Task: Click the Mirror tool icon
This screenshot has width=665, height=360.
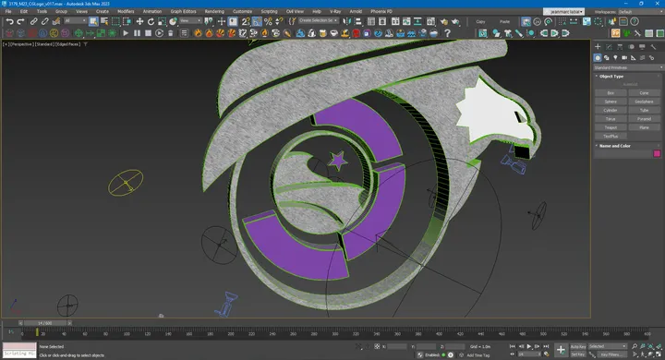Action: (347, 21)
